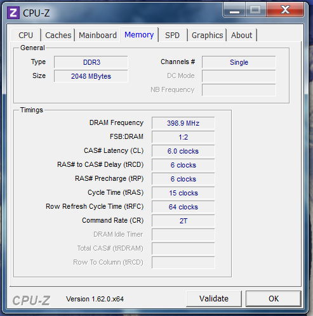313x316 pixels.
Task: Click the empty DRAM Idle Timer field
Action: pos(183,235)
